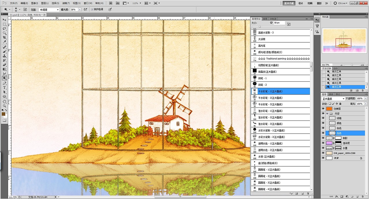
Task: Select the Rectangular Marquee tool
Action: pyautogui.click(x=5, y=24)
